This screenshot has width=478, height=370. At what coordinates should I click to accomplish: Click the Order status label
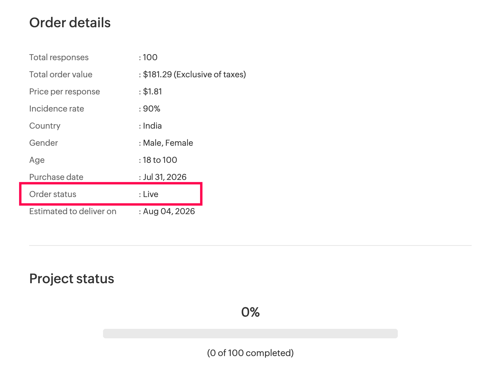(53, 194)
